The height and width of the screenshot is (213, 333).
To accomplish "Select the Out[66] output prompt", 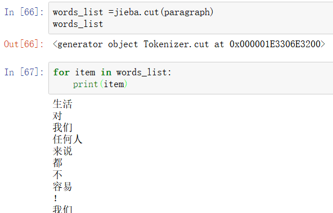I will click(24, 44).
